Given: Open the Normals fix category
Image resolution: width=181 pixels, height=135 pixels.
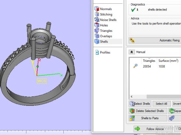Looking at the screenshot, I should [106, 9].
